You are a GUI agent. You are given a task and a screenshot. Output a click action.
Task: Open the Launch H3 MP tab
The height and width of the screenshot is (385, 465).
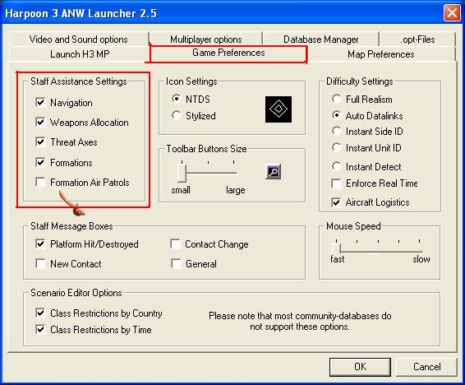[x=80, y=54]
